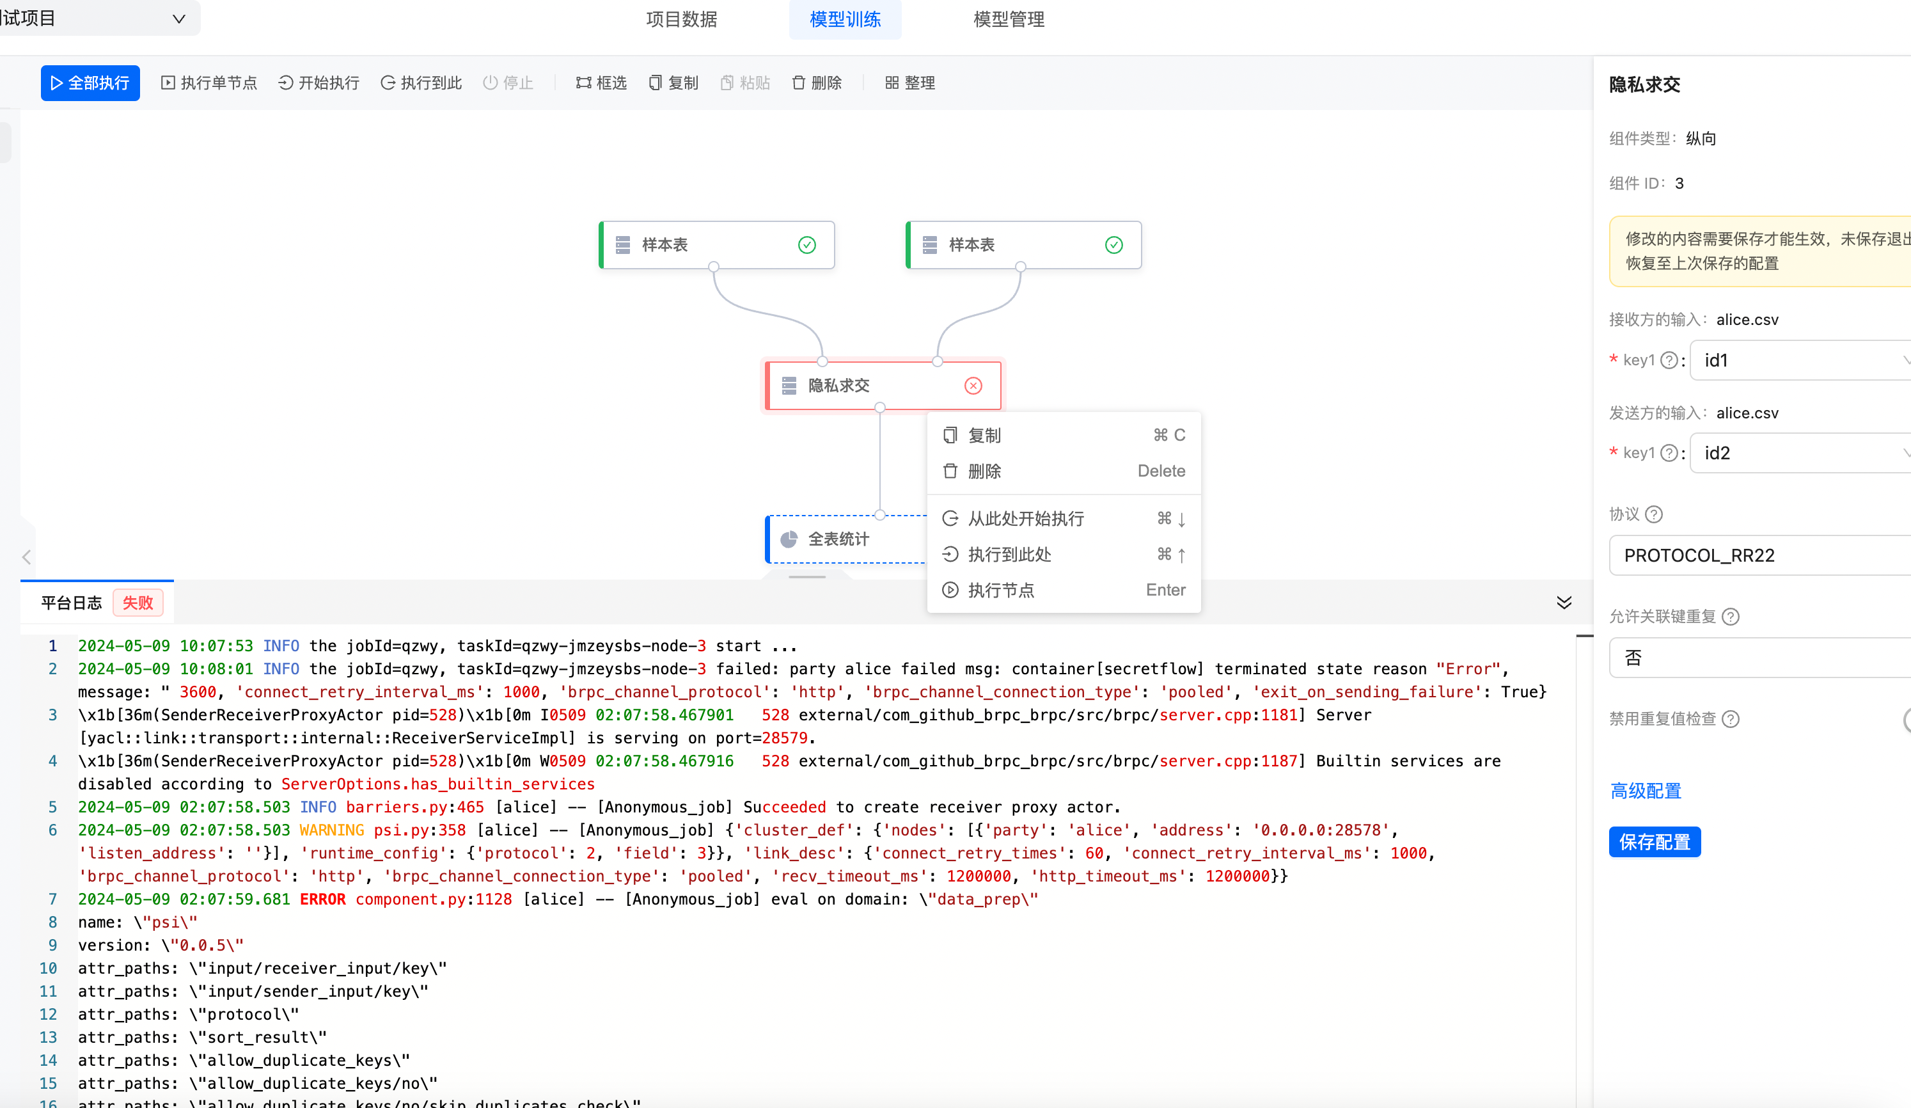1911x1108 pixels.
Task: Click the 停止 stop toolbar item
Action: (508, 83)
